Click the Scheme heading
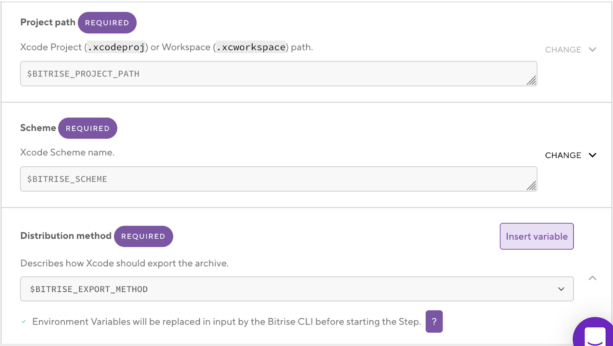 tap(38, 128)
